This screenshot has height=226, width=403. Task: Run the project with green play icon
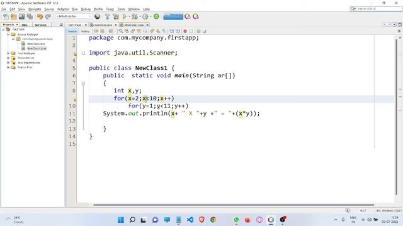(x=125, y=17)
